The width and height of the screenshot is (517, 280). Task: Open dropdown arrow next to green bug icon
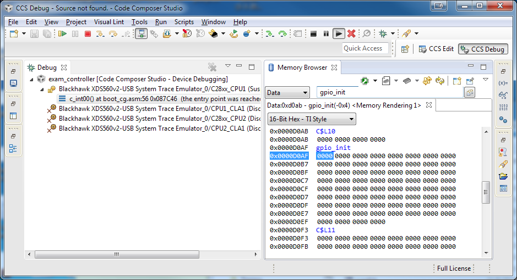click(x=393, y=33)
